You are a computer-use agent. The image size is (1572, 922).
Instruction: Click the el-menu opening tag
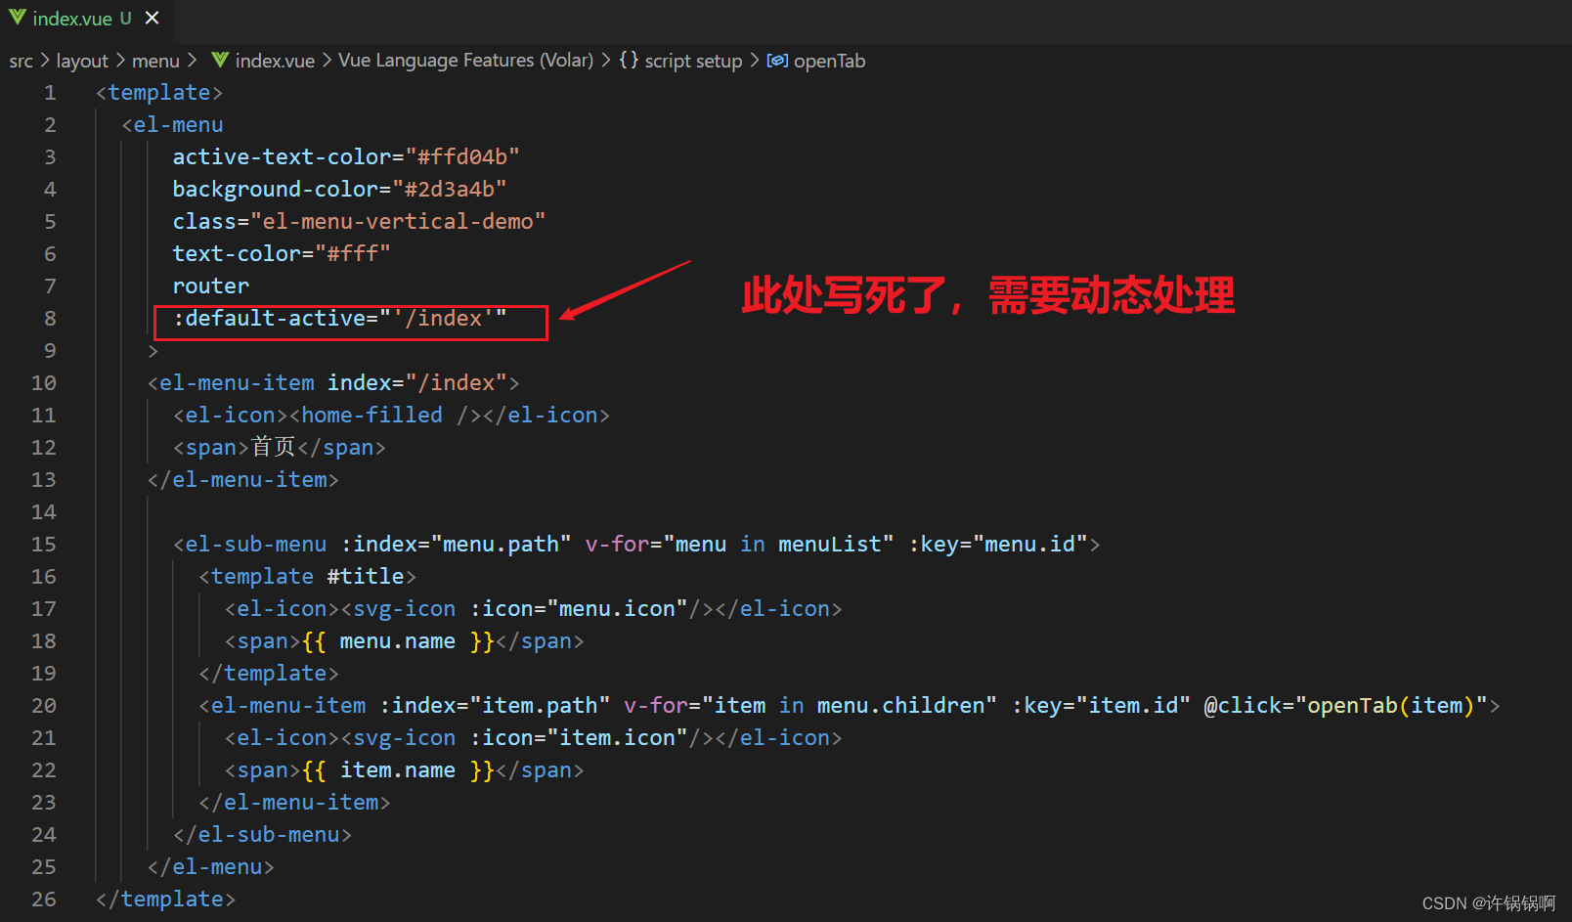(x=172, y=125)
